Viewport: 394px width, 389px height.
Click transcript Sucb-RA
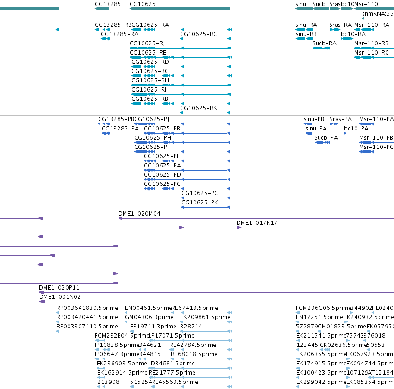click(x=325, y=43)
